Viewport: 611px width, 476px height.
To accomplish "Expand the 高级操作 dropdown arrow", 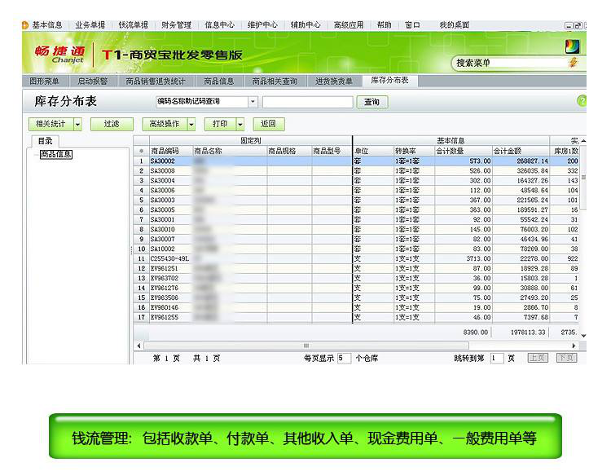I will pyautogui.click(x=191, y=124).
